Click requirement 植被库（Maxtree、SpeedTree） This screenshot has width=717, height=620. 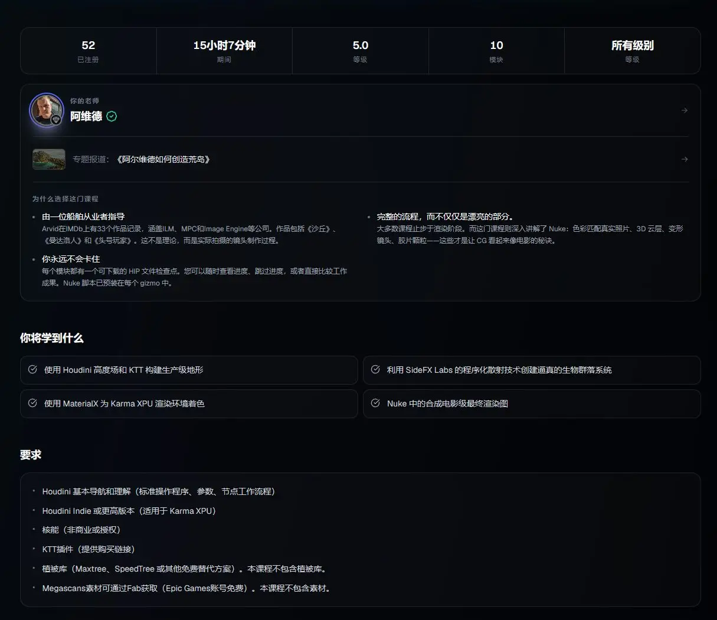pos(185,569)
